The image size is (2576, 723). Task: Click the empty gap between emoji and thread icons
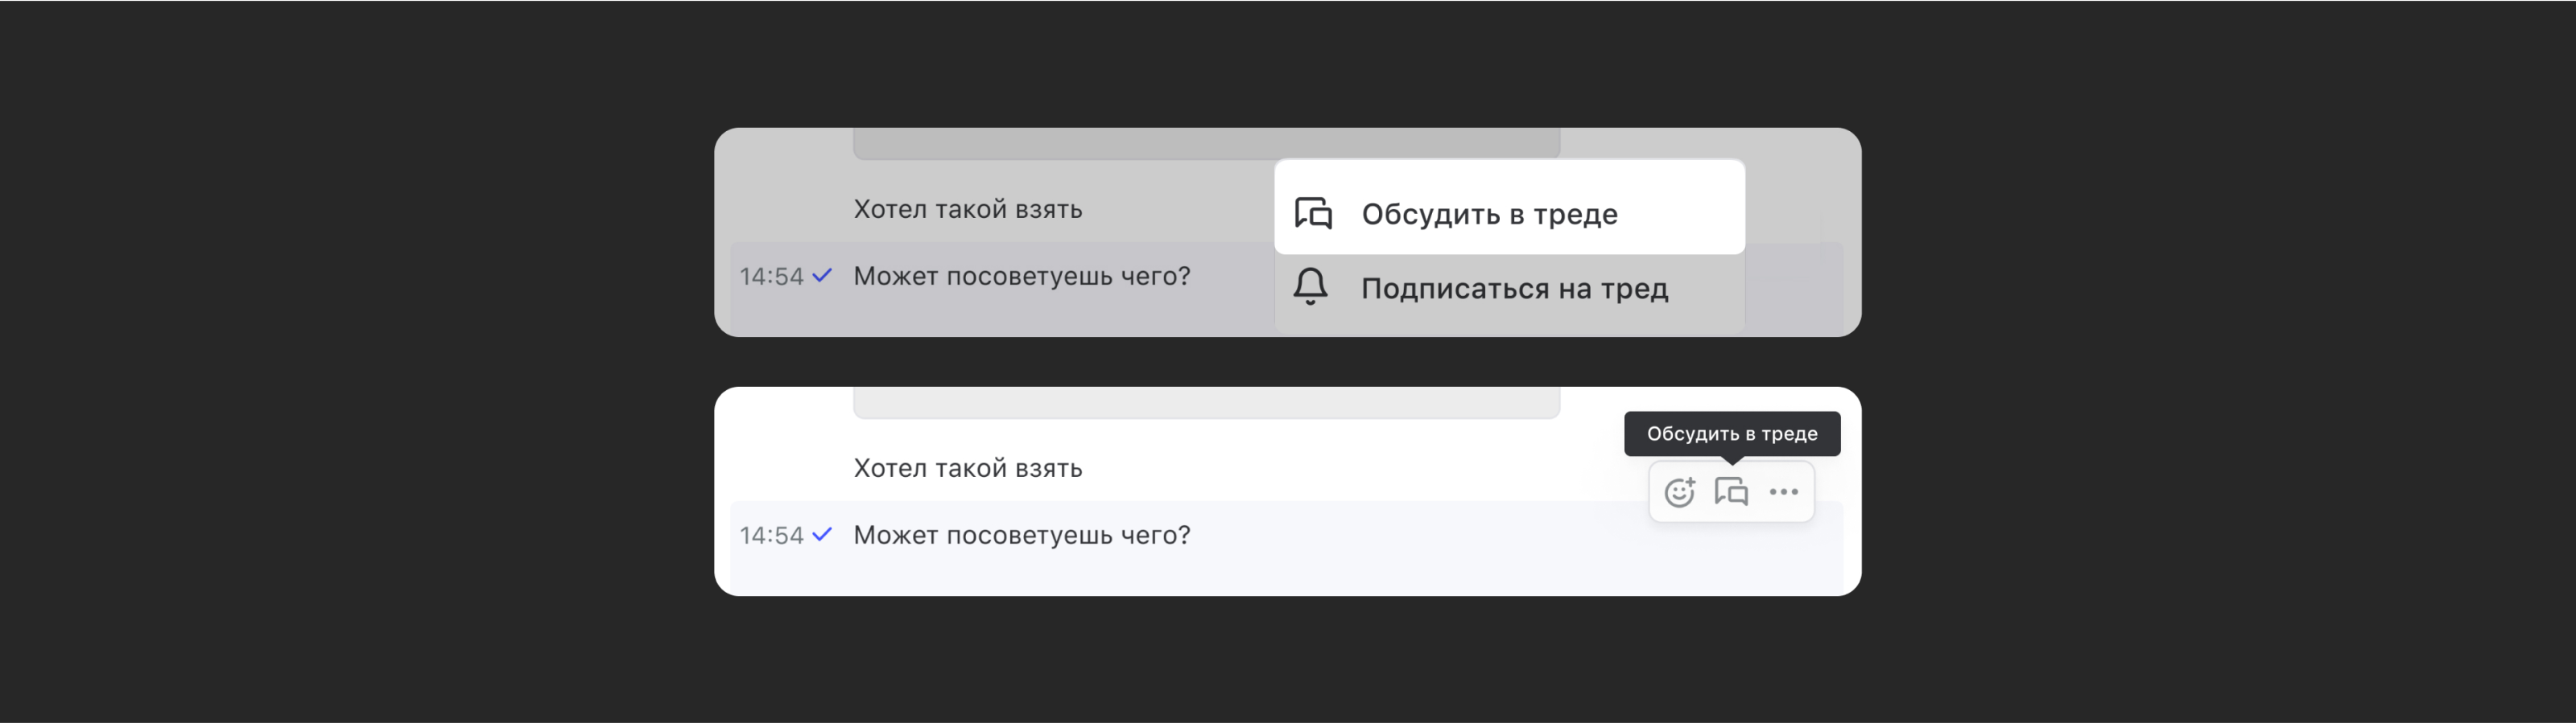point(1705,492)
